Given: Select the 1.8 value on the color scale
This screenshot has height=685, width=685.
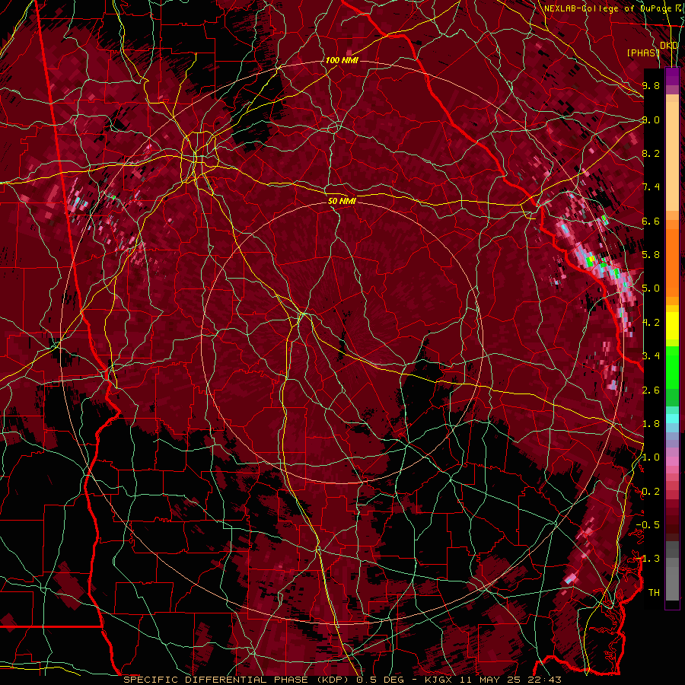Looking at the screenshot, I should (x=651, y=424).
